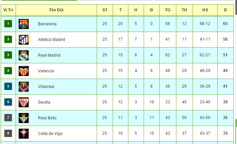Viewport: 237px width, 144px height.
Task: Click the HS column header
Action: (x=205, y=10)
